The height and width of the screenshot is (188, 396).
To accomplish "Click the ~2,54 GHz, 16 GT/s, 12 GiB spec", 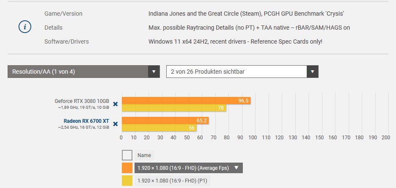I will pos(84,127).
